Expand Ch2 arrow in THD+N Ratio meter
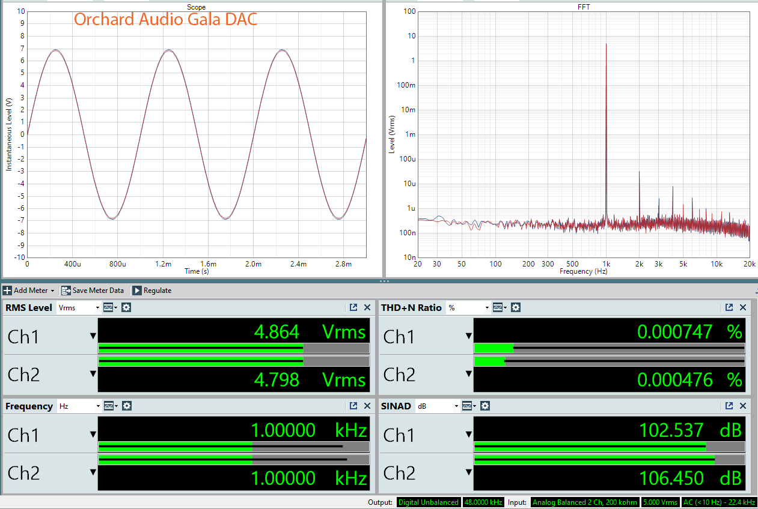The image size is (758, 509). pyautogui.click(x=469, y=374)
